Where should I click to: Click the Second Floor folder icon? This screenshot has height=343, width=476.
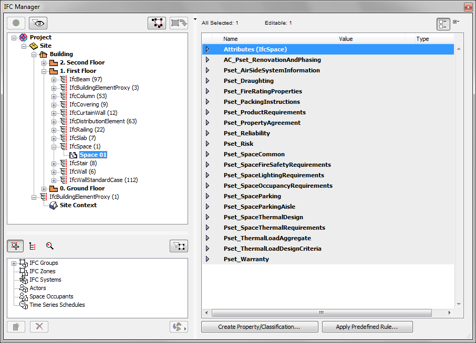pos(54,63)
